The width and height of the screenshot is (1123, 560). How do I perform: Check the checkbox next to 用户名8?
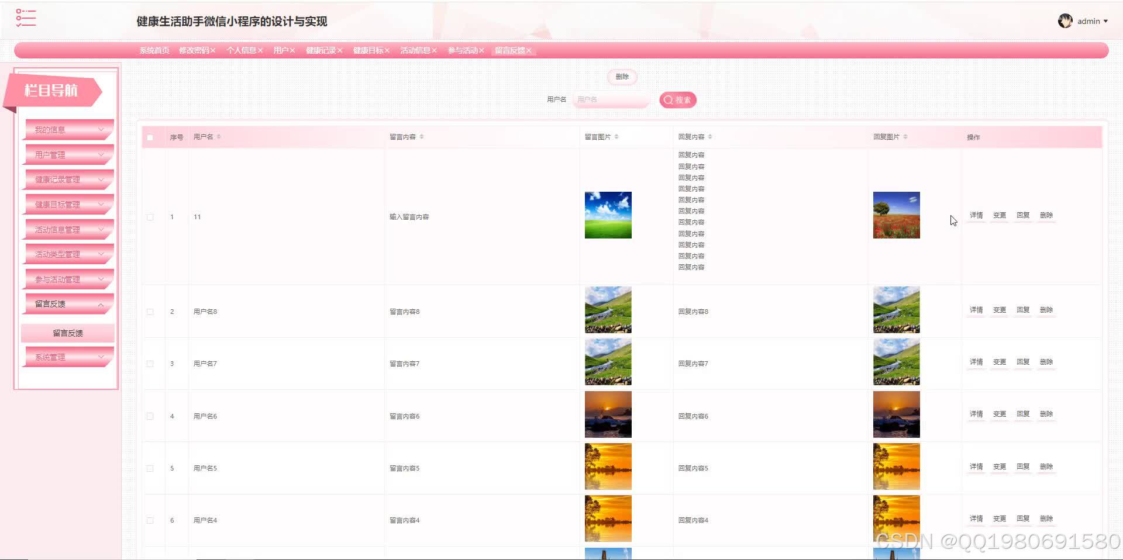click(150, 312)
